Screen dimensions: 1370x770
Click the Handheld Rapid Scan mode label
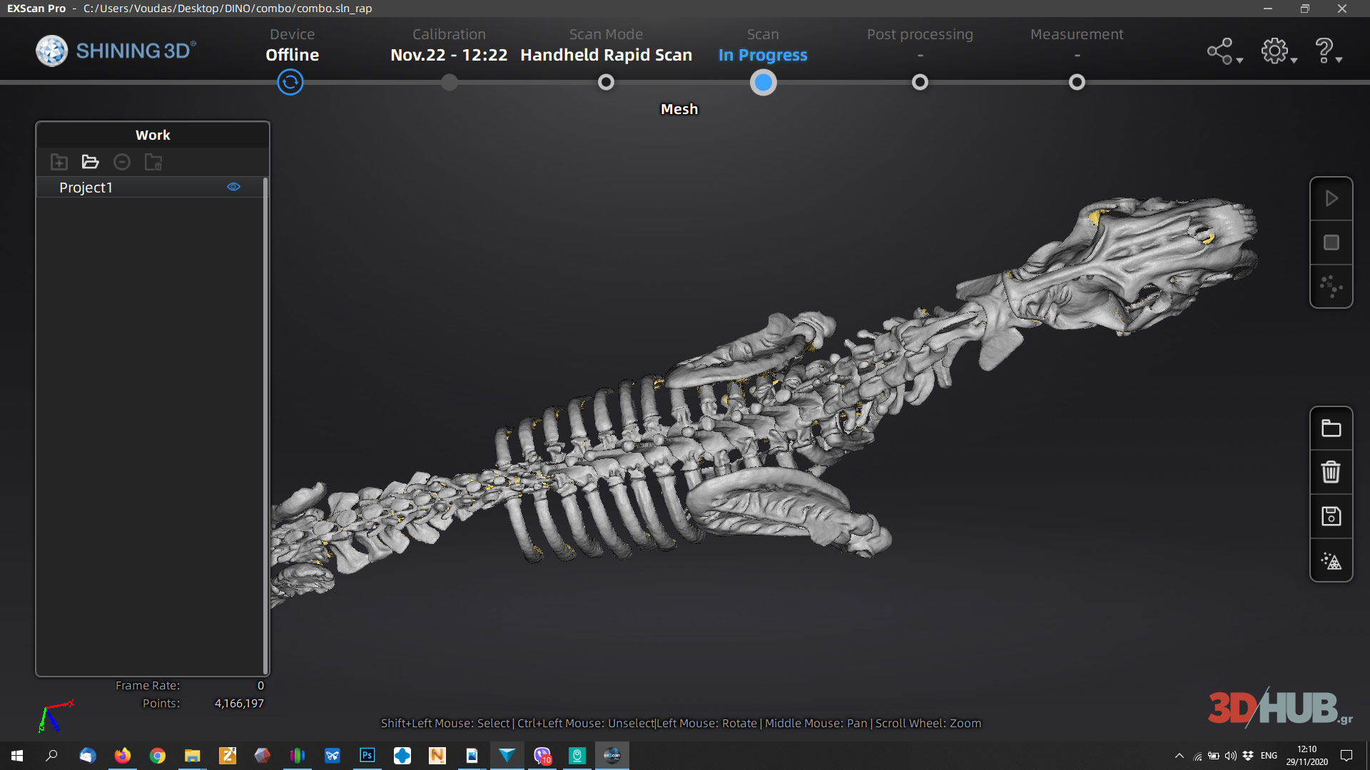[x=606, y=55]
